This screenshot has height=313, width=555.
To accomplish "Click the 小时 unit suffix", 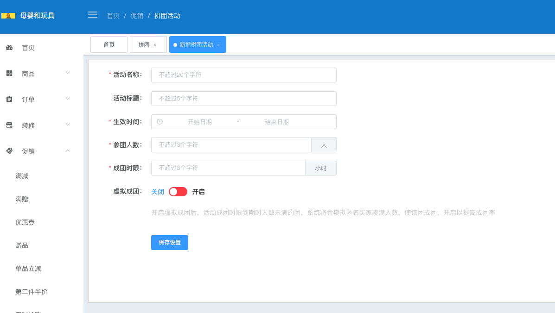I will (x=321, y=168).
